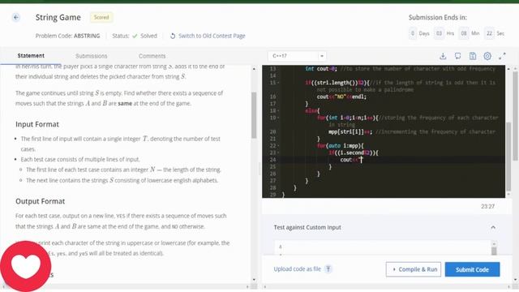Screen dimensions: 519x292
Task: Click the Scored badge
Action: point(101,17)
